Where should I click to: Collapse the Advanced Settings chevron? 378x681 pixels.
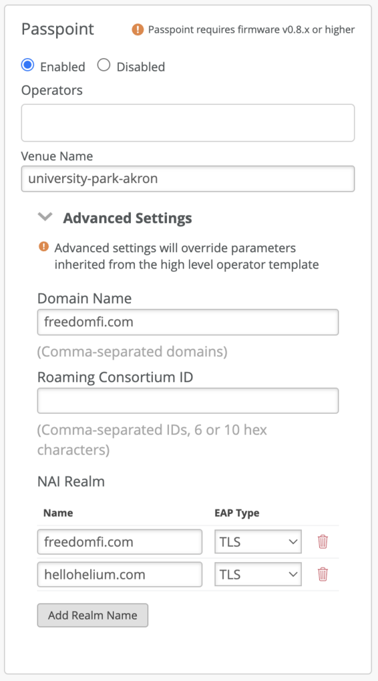pyautogui.click(x=45, y=217)
